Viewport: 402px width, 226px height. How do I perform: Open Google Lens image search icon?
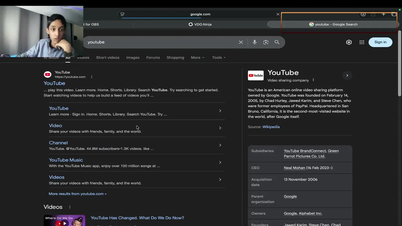266,42
